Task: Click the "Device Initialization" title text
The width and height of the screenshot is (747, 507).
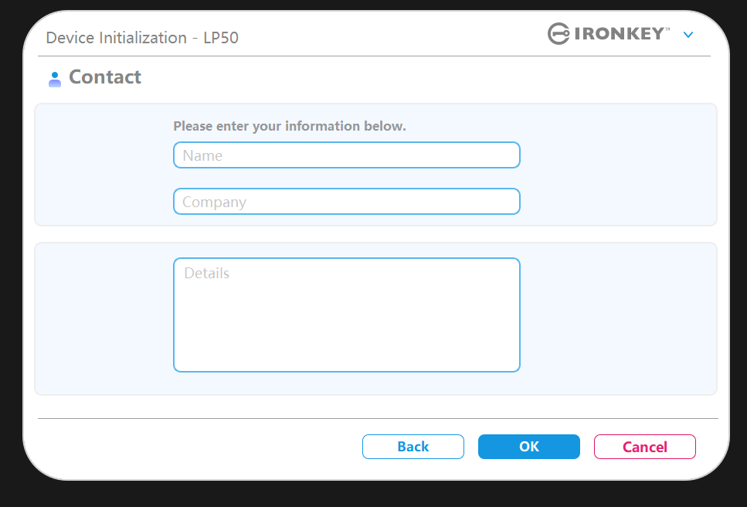Action: pos(116,38)
